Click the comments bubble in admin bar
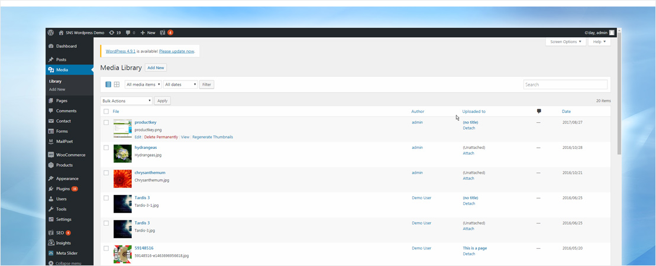The width and height of the screenshot is (656, 266). [130, 33]
